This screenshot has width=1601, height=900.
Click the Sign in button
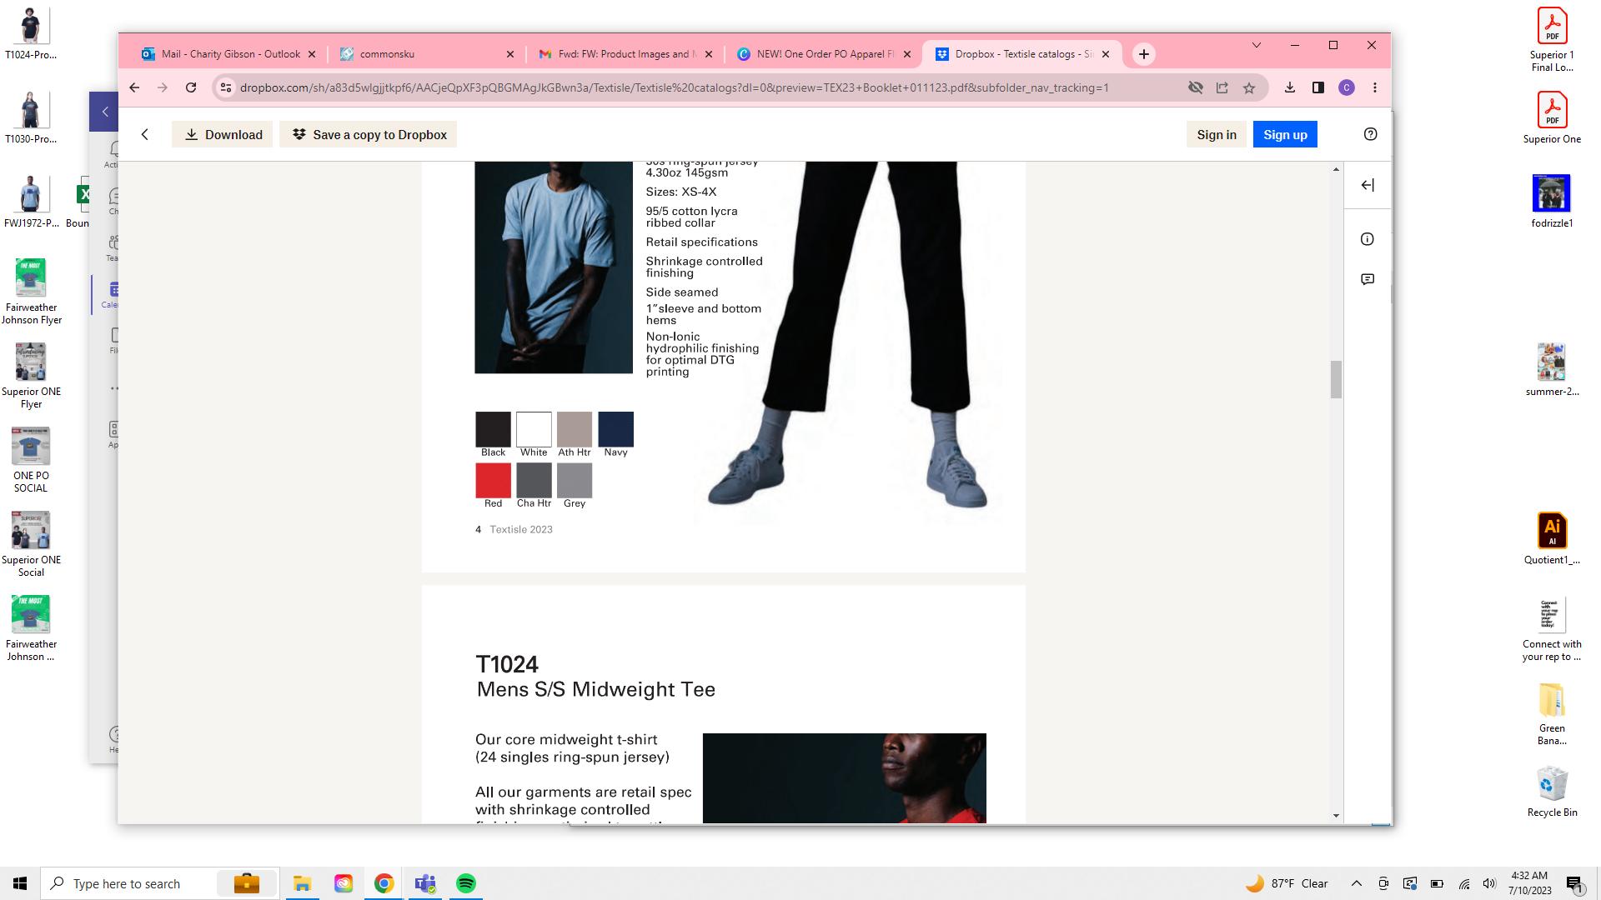[x=1217, y=134]
